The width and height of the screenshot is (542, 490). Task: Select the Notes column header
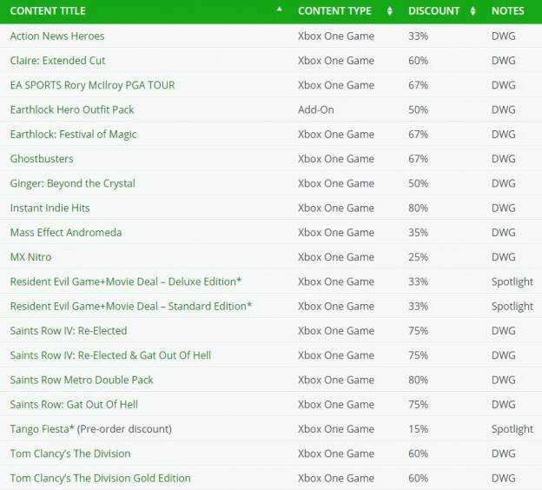tap(508, 11)
